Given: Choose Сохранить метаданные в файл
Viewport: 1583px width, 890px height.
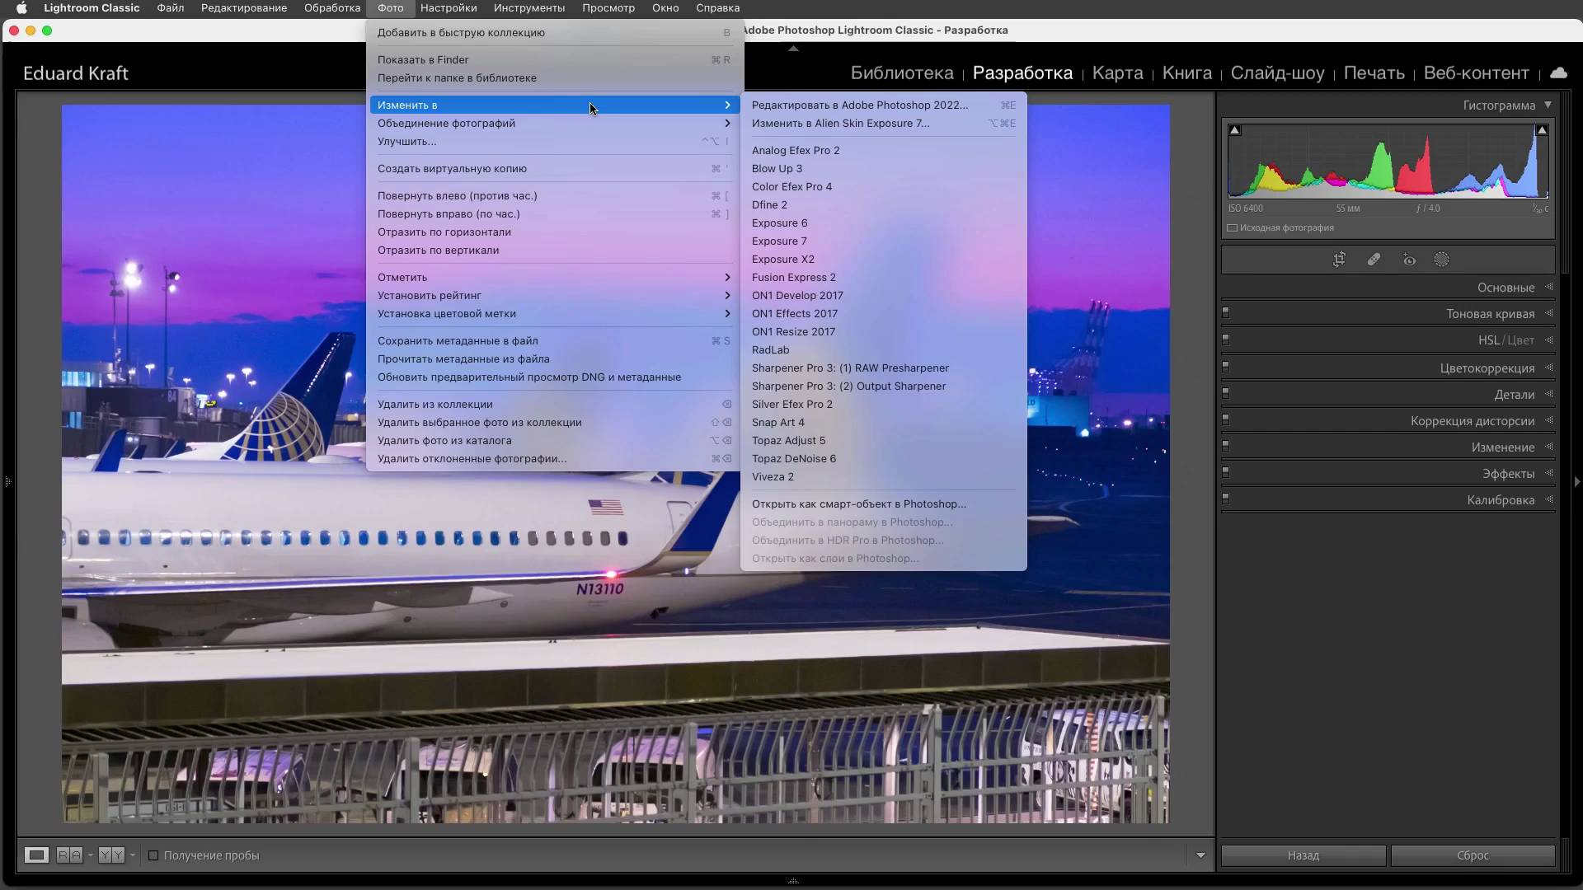Looking at the screenshot, I should pos(554,341).
